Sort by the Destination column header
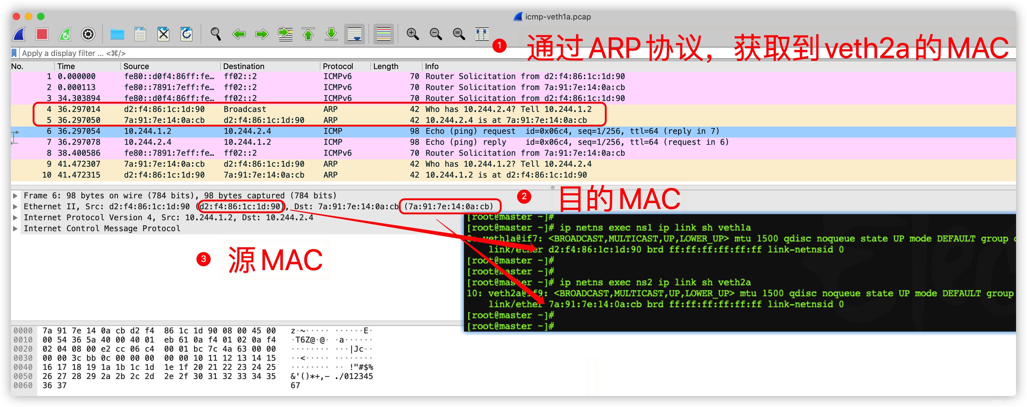This screenshot has width=1027, height=407. (270, 66)
